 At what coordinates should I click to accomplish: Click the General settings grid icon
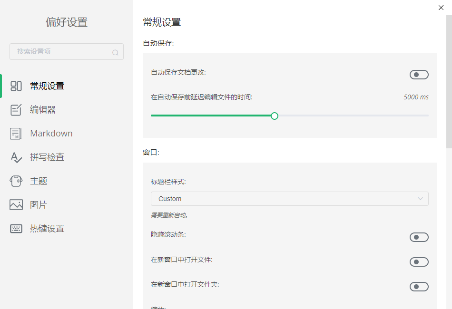coord(16,86)
